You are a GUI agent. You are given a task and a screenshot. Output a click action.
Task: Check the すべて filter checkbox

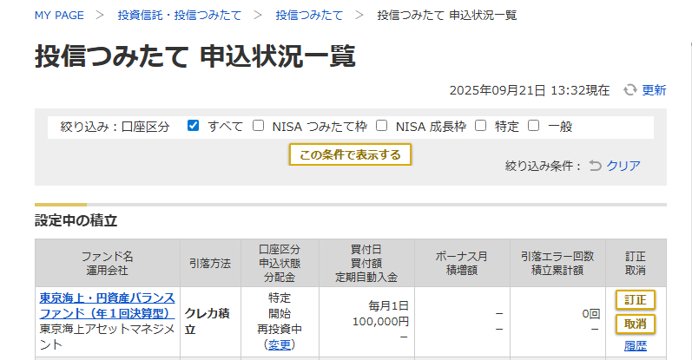coord(194,126)
